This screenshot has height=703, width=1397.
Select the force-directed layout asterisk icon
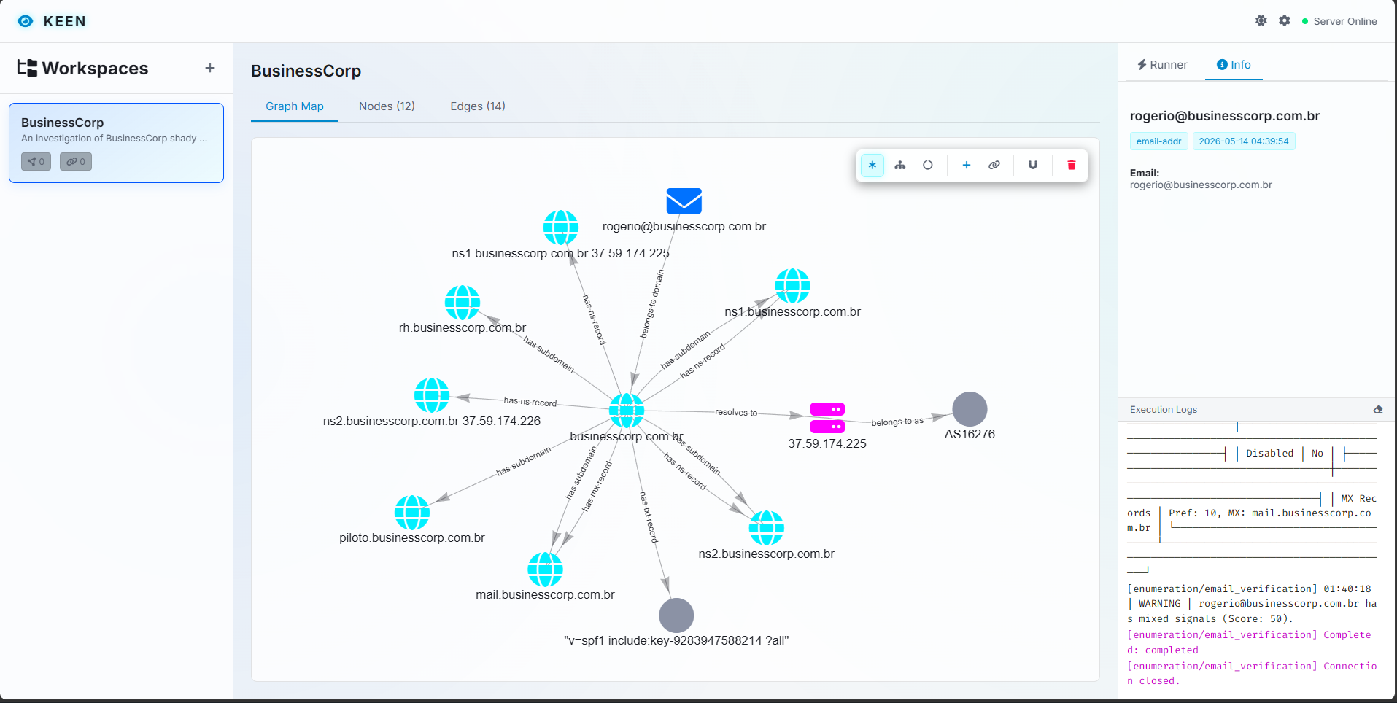[x=872, y=166]
